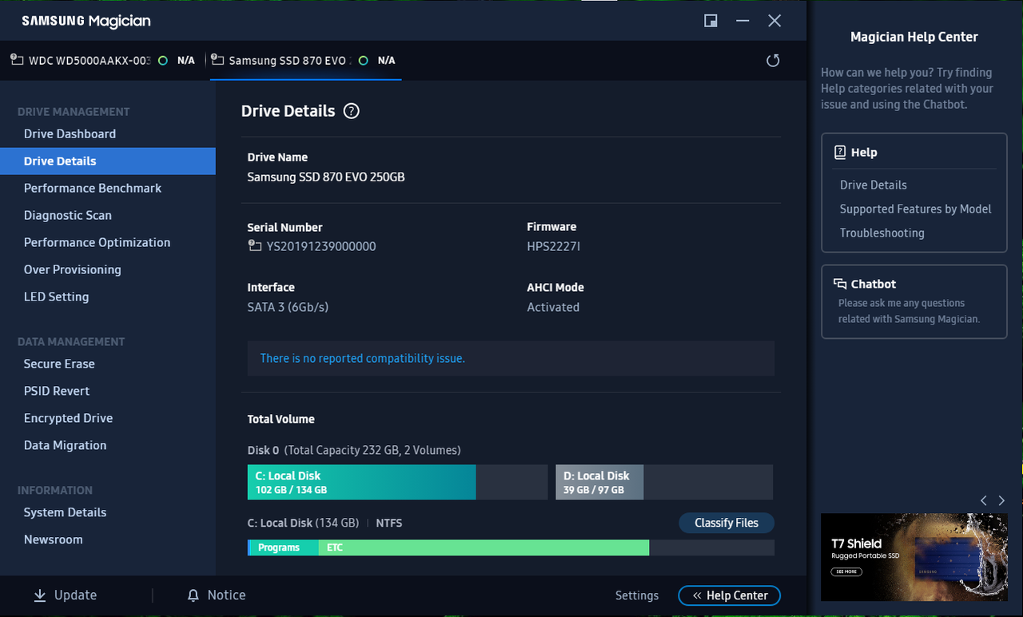Select Drive Details in sidebar
This screenshot has height=617, width=1023.
[108, 161]
